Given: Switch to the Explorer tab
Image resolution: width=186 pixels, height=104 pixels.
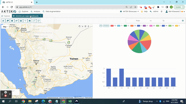Looking at the screenshot, I should [6, 16].
